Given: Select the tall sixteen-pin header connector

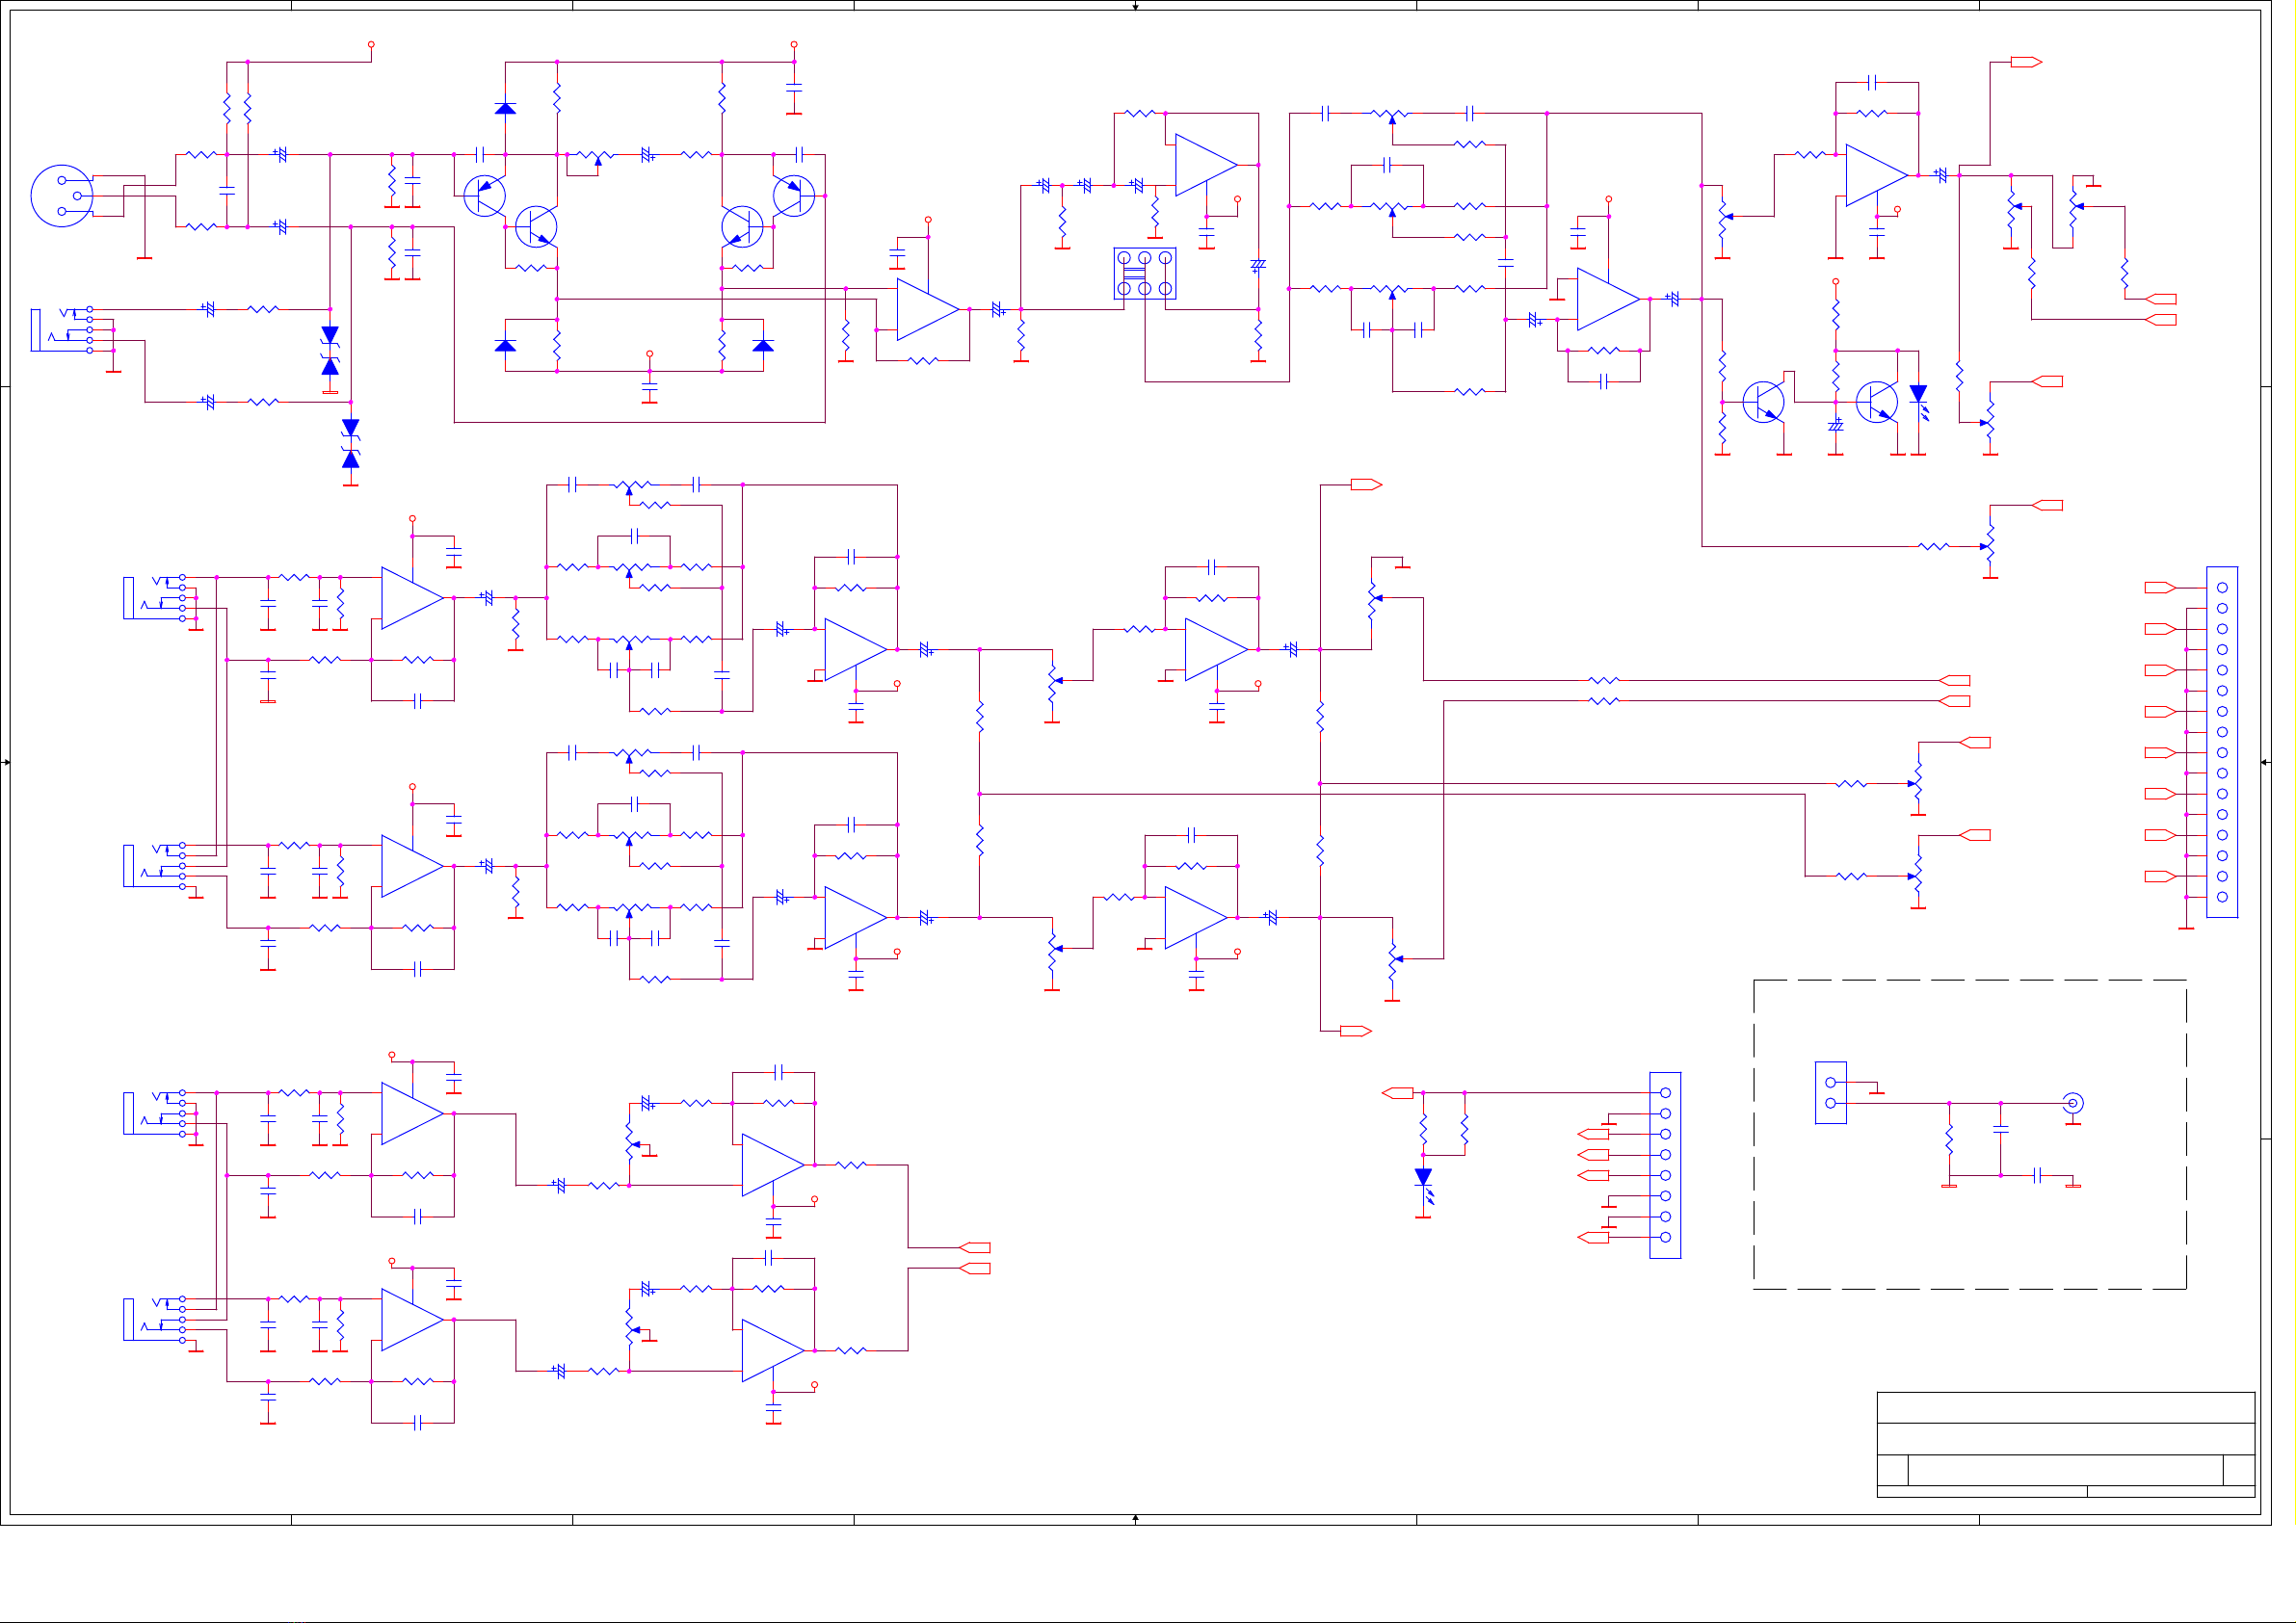Looking at the screenshot, I should click(2221, 742).
